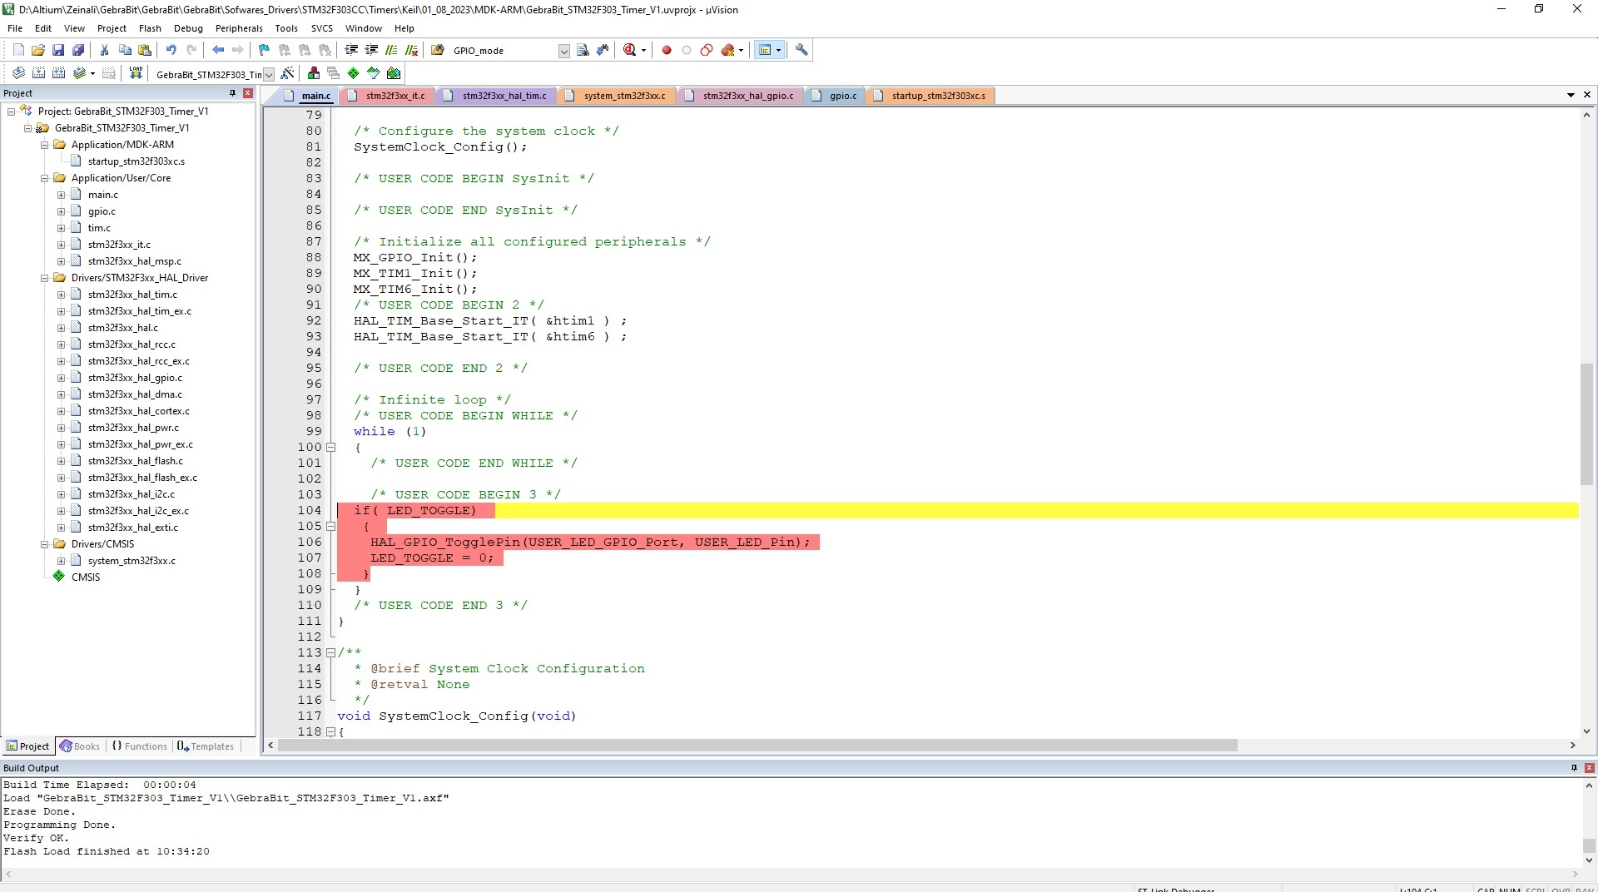Switch to the Books panel tab
The height and width of the screenshot is (892, 1598).
click(x=79, y=746)
